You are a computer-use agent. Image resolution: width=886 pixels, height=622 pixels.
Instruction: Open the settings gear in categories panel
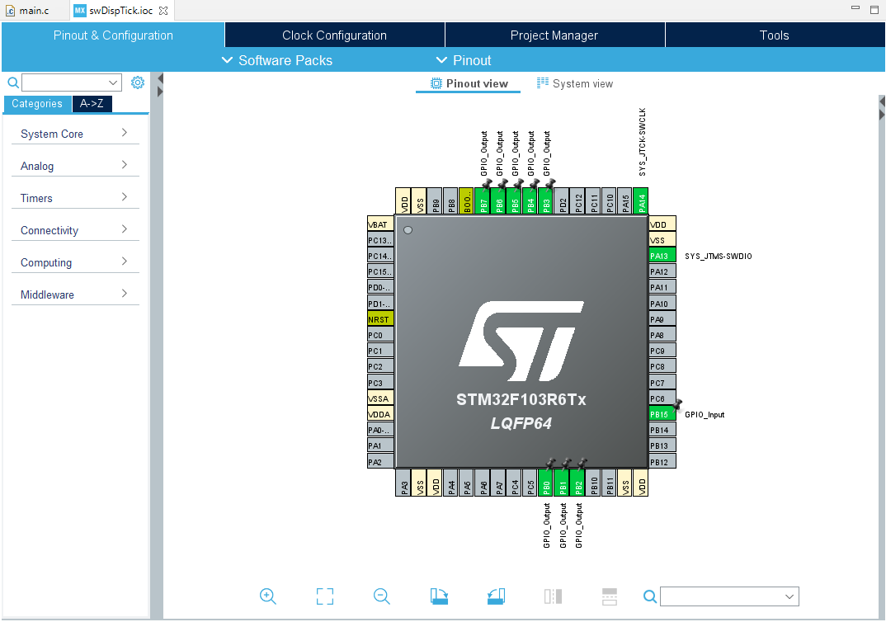coord(137,82)
